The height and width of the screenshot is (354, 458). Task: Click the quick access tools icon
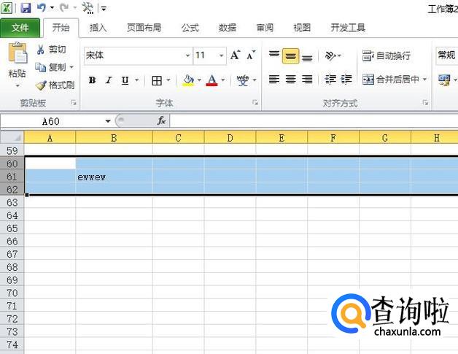[88, 8]
